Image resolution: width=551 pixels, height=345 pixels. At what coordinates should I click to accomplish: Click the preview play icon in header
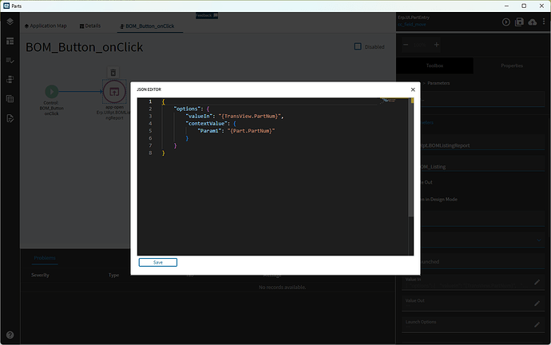[506, 22]
